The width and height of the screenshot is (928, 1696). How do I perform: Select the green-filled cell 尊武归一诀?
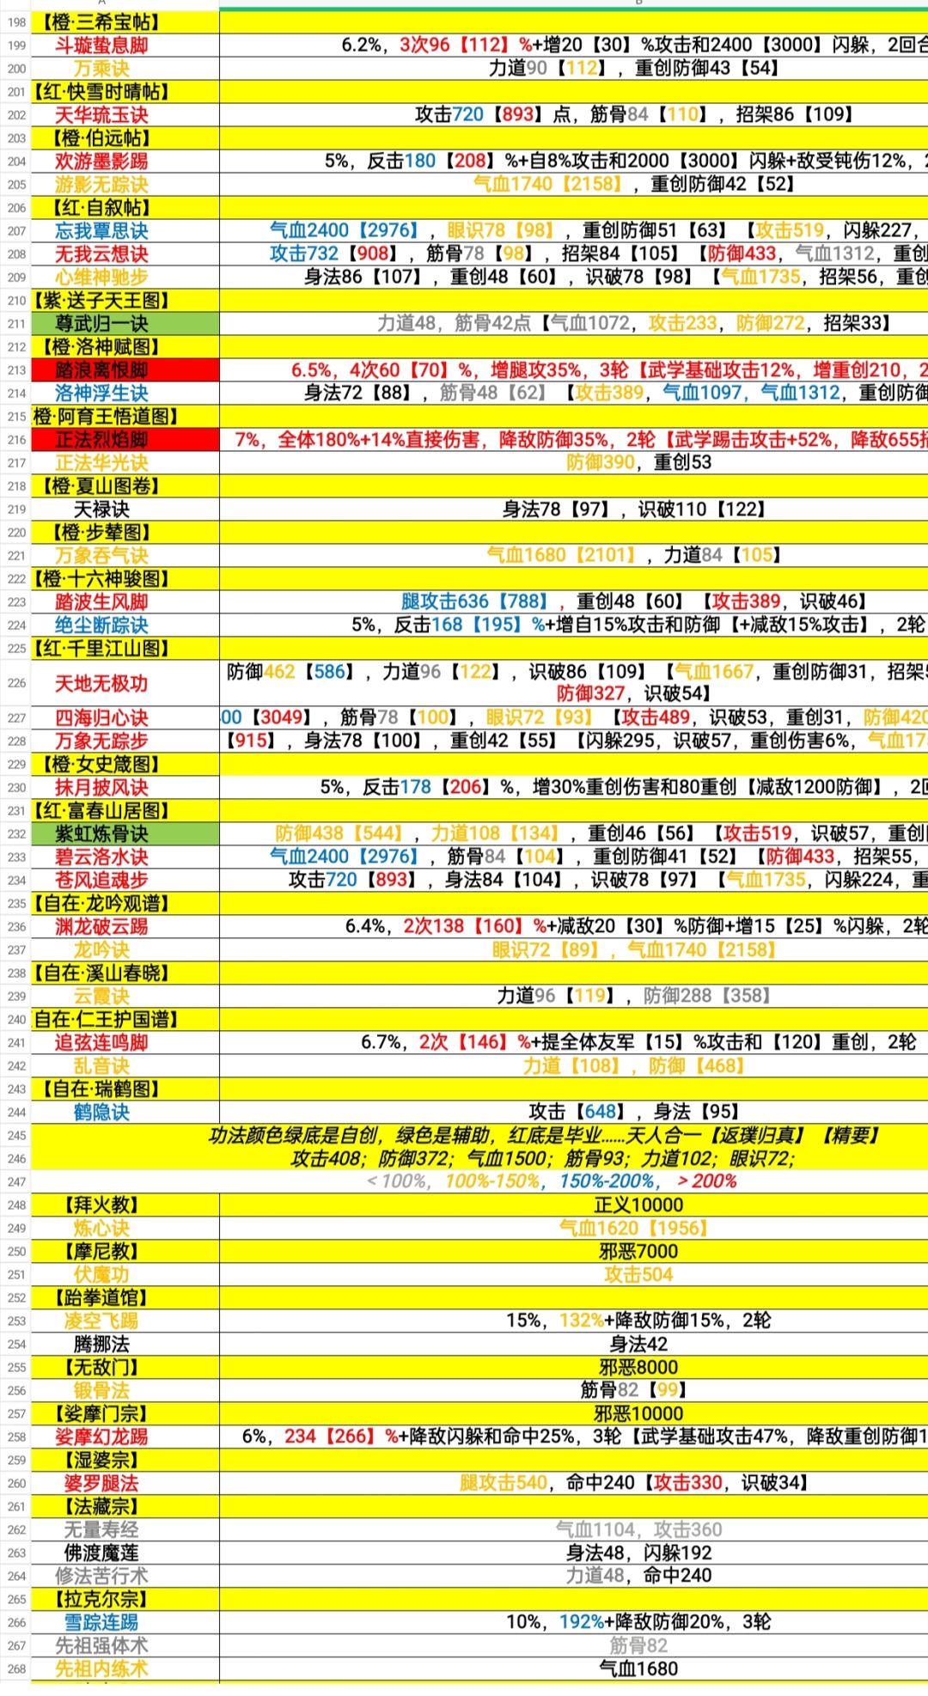pyautogui.click(x=125, y=324)
